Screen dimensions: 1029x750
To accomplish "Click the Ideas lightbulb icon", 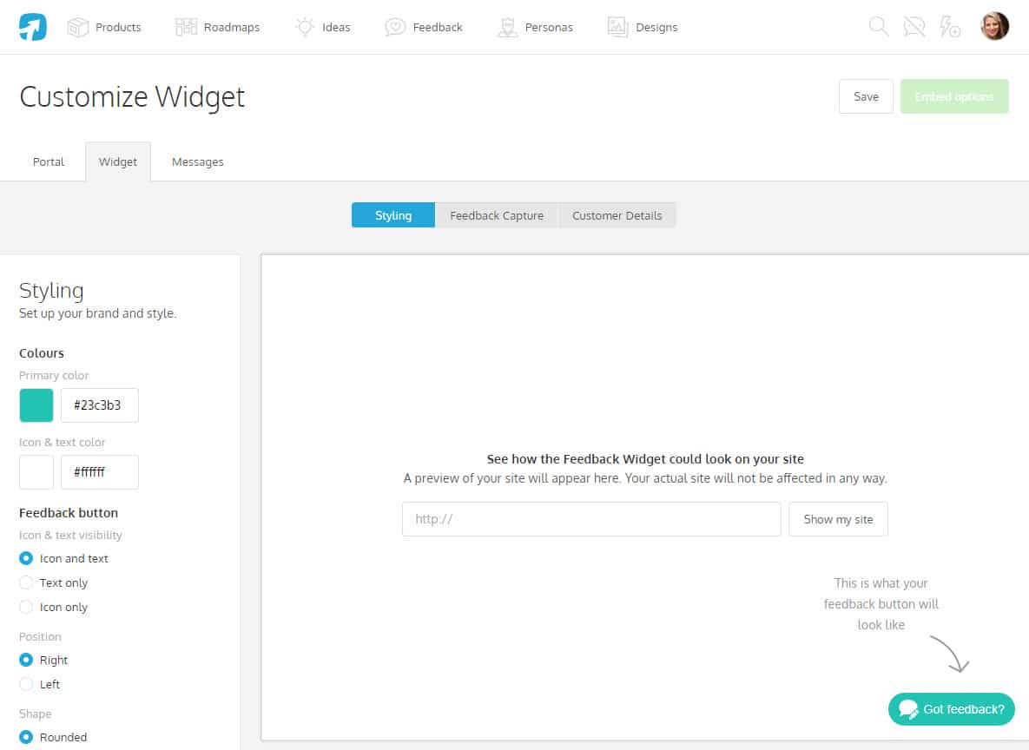I will 305,27.
